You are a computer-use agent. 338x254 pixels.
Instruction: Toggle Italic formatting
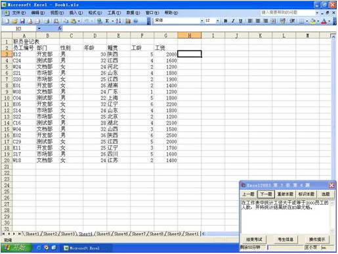point(233,21)
